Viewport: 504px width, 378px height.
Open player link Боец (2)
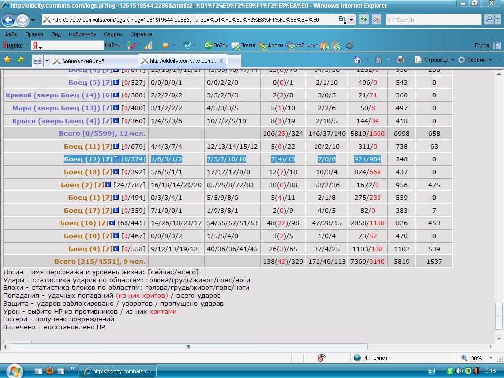83,185
